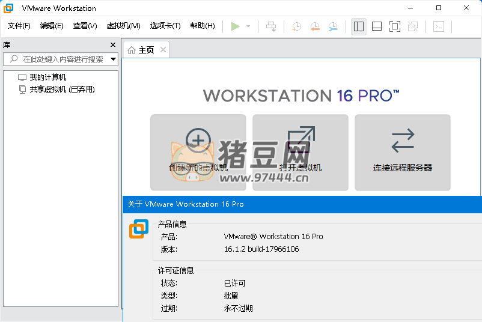Viewport: 482px width, 322px height.
Task: Enter full screen mode icon
Action: click(x=395, y=26)
